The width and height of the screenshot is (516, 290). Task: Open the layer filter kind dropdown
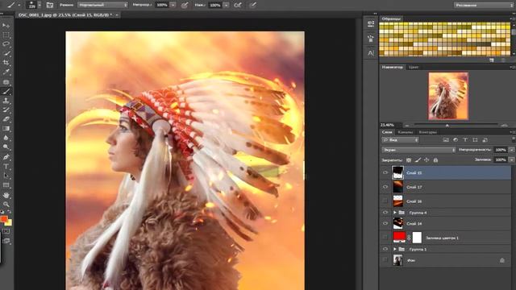click(400, 140)
